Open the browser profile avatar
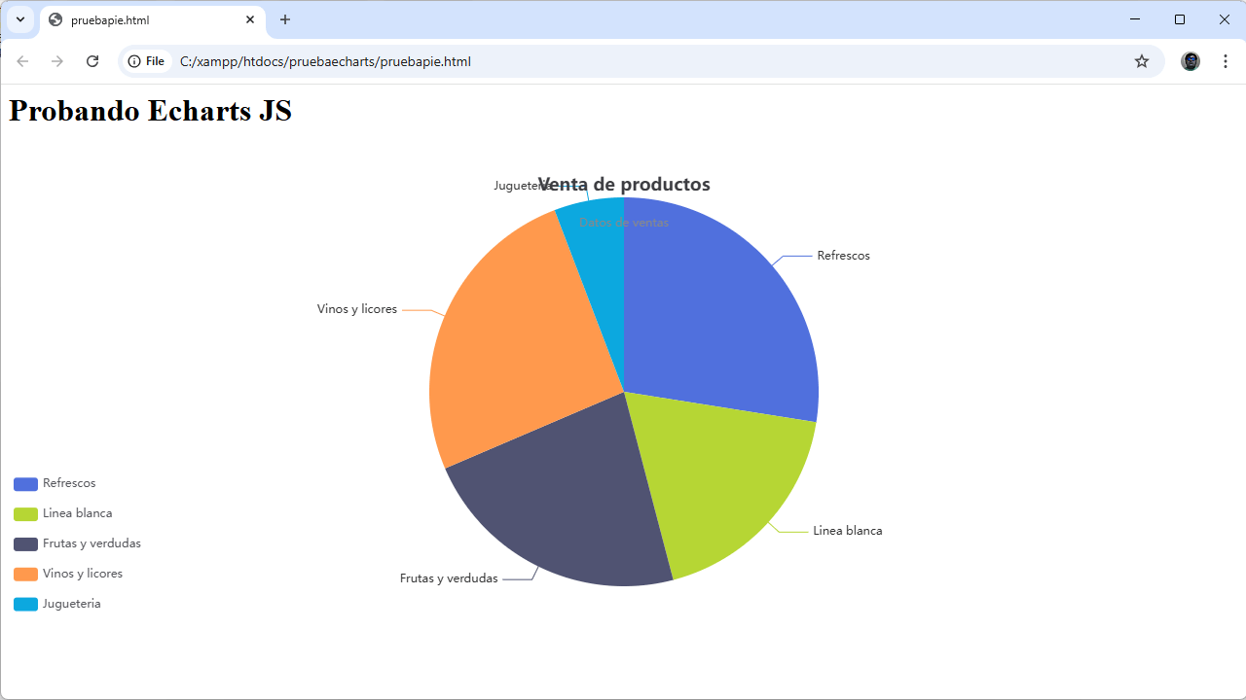Image resolution: width=1246 pixels, height=700 pixels. 1191,61
